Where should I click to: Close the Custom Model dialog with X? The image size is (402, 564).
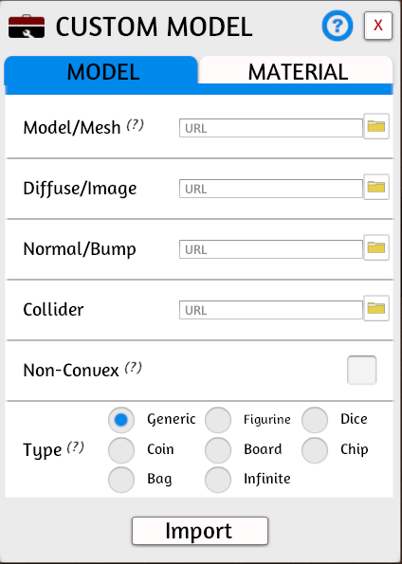(378, 26)
